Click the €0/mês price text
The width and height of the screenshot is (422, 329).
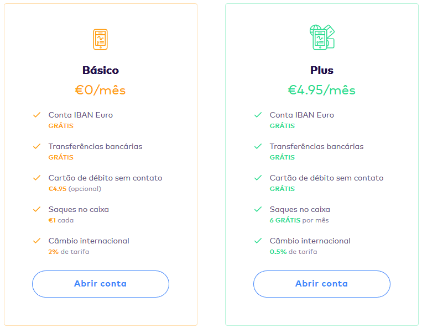coord(101,90)
